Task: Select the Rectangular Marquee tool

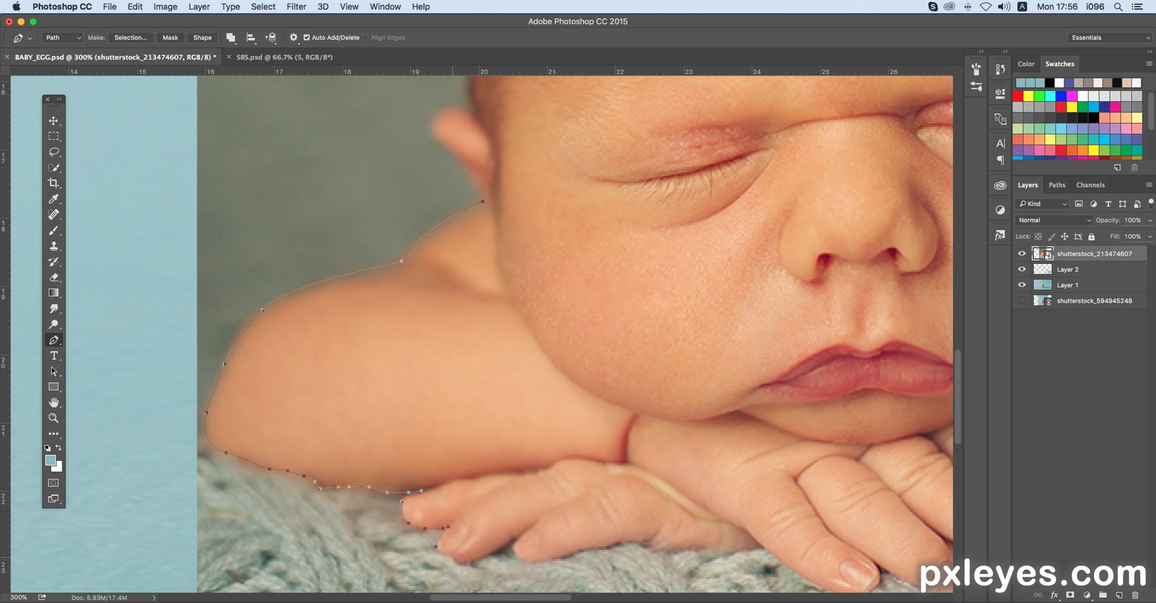Action: point(54,136)
